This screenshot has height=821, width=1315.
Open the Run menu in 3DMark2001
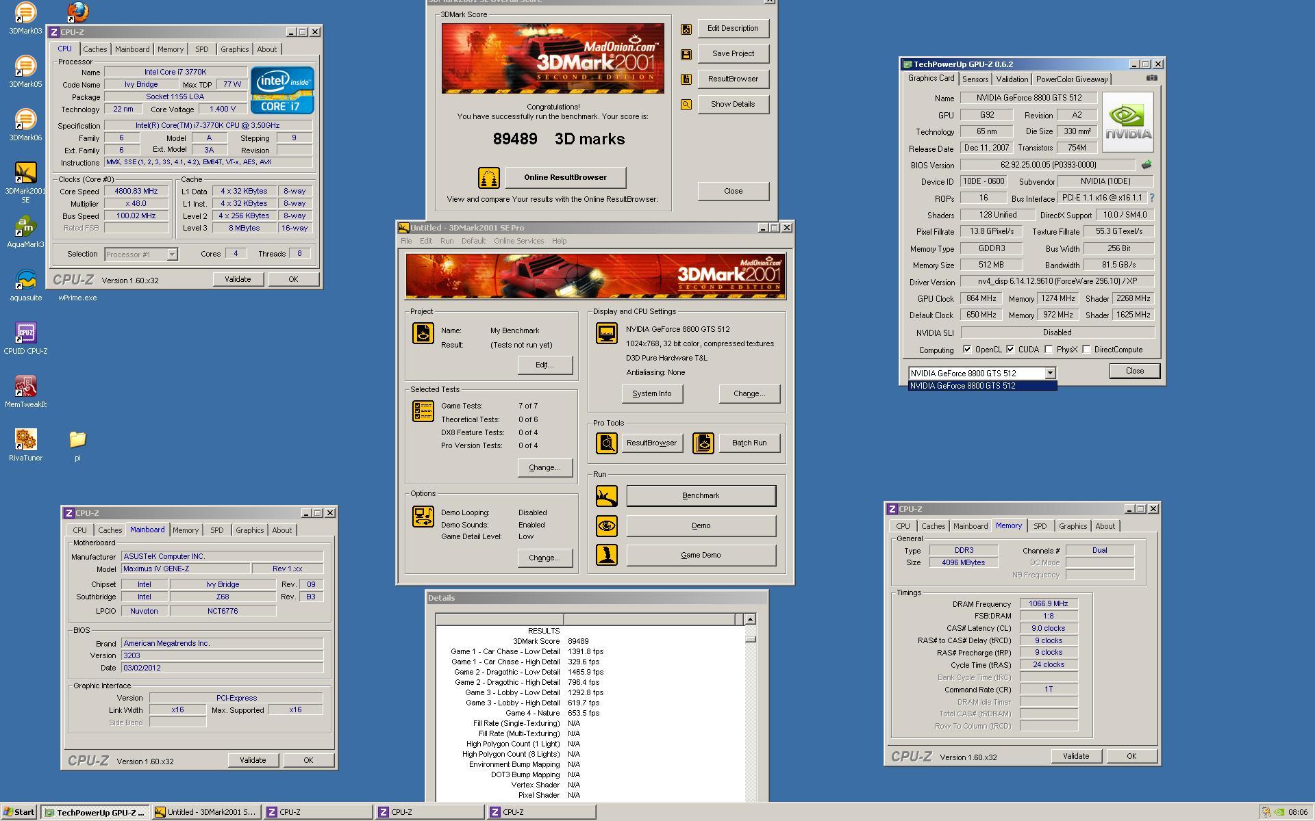click(447, 241)
